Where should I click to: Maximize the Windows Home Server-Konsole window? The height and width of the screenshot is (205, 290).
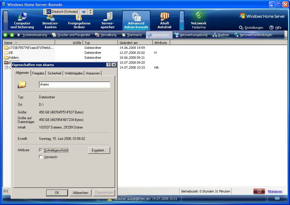279,5
